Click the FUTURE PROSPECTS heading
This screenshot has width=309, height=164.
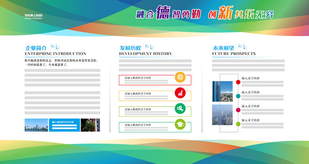(234, 54)
